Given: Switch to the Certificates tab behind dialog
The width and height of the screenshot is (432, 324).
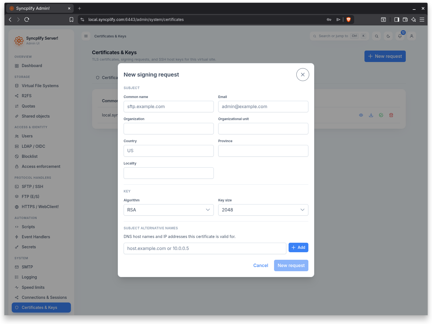Looking at the screenshot, I should [x=107, y=78].
